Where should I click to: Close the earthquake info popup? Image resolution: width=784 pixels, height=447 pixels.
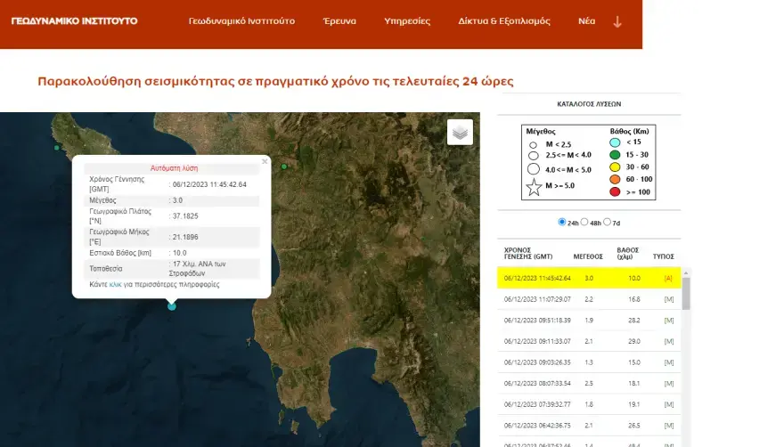265,161
